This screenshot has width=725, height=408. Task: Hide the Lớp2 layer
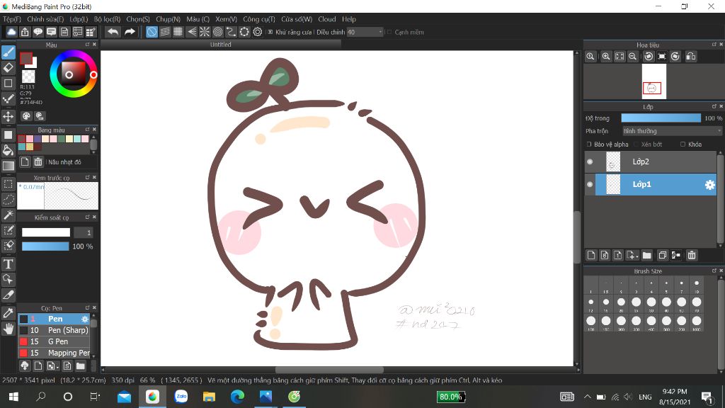pyautogui.click(x=590, y=161)
